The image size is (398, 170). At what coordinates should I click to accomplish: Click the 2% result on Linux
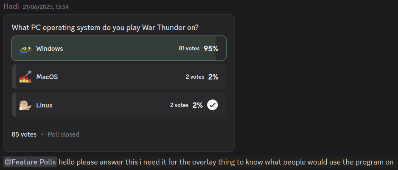pyautogui.click(x=197, y=105)
